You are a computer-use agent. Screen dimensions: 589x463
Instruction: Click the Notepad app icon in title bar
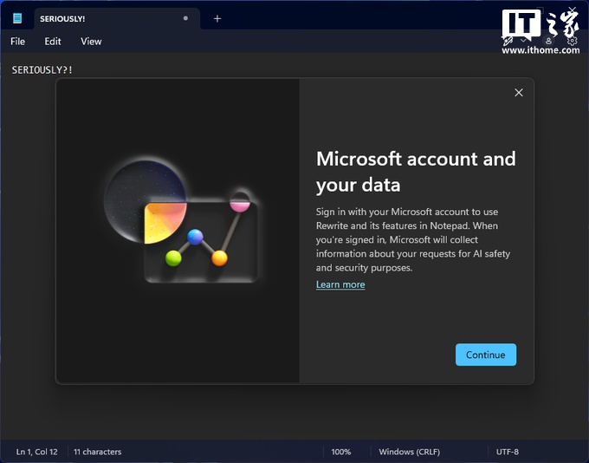tap(17, 18)
